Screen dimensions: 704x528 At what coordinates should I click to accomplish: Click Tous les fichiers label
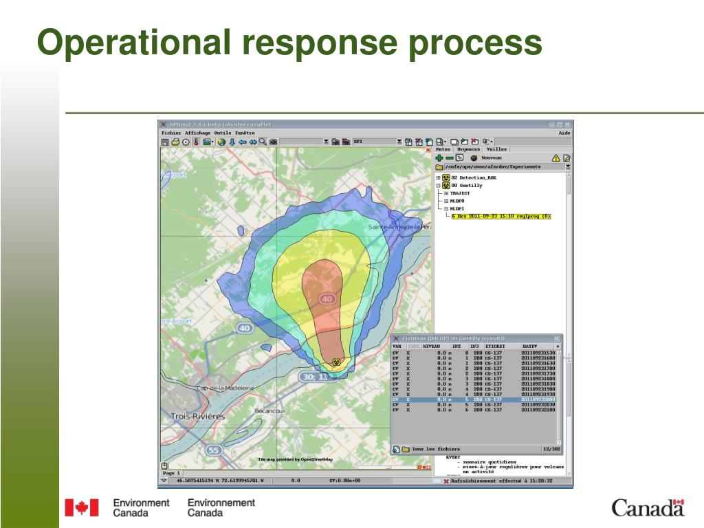[x=435, y=449]
